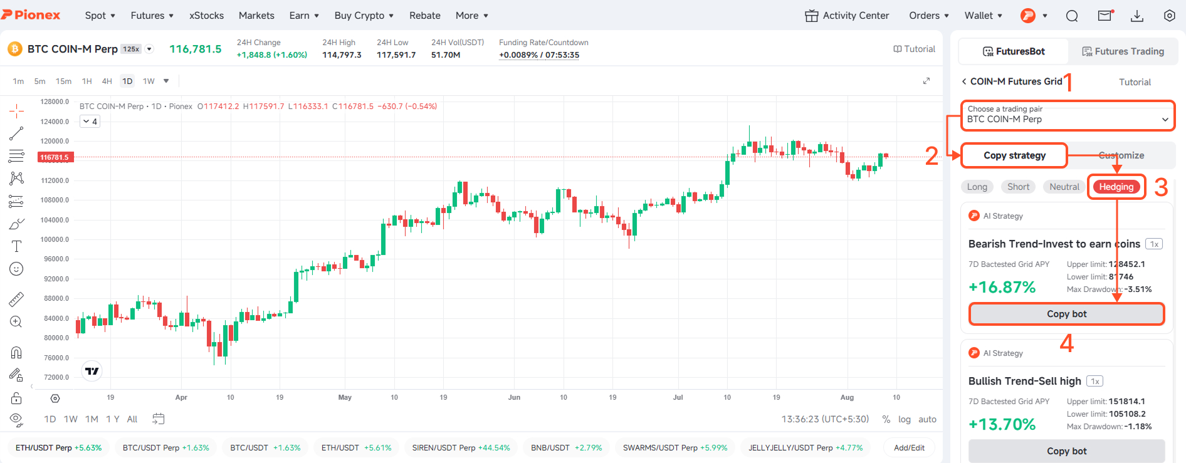1186x463 pixels.
Task: Click the Pionex logo
Action: point(31,15)
